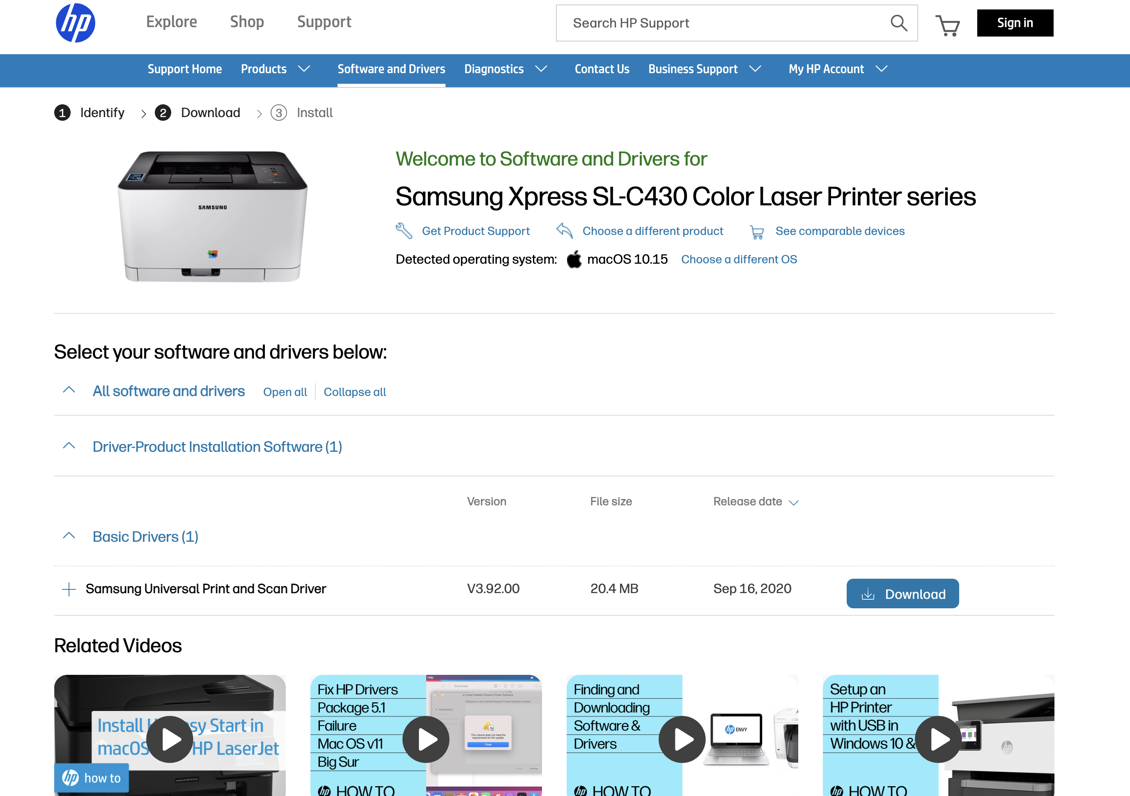Click the wrench icon for product support

tap(404, 230)
